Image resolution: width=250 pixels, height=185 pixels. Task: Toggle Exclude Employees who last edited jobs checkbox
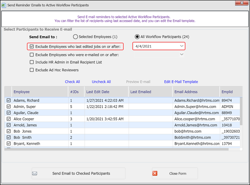(32, 47)
